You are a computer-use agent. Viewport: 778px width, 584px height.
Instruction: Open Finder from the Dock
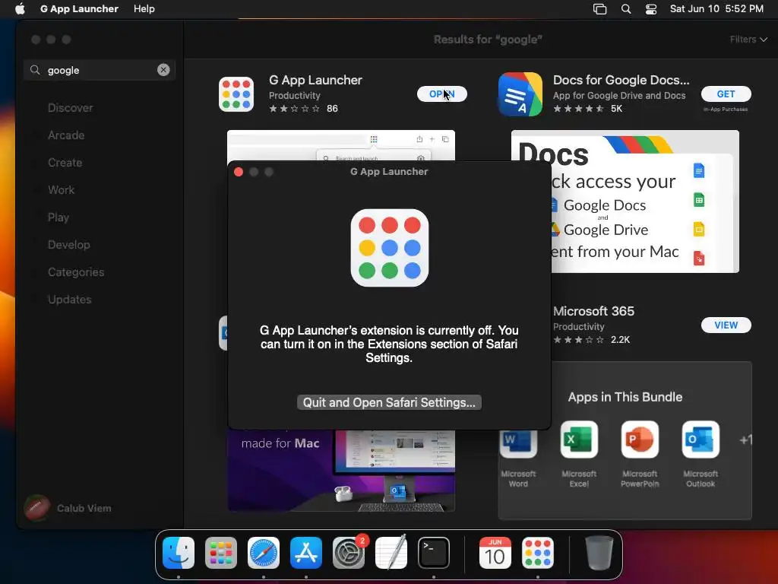[179, 553]
